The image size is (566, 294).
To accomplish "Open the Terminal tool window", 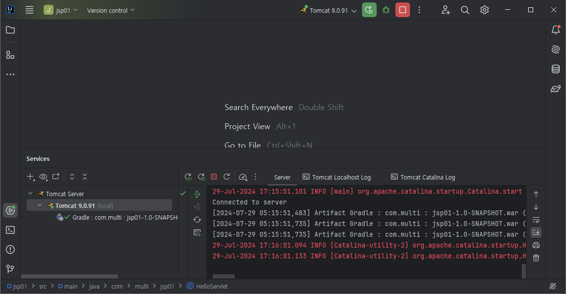I will pyautogui.click(x=10, y=230).
